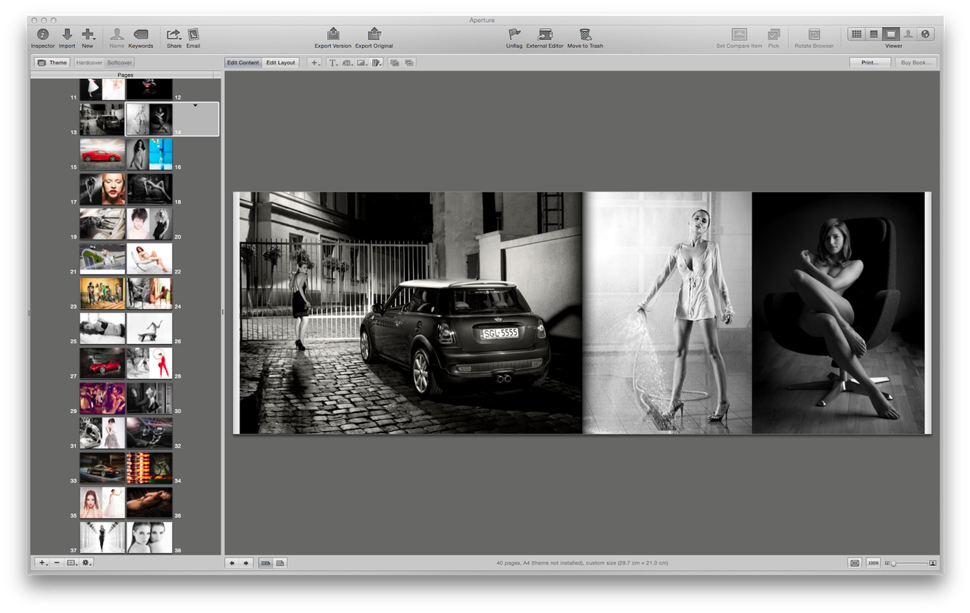Click the Move to Trash icon
Screen dimensions: 970x613
(585, 34)
